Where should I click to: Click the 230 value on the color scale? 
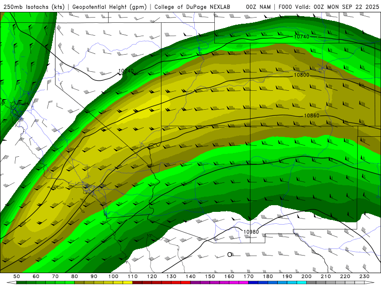tap(365, 276)
